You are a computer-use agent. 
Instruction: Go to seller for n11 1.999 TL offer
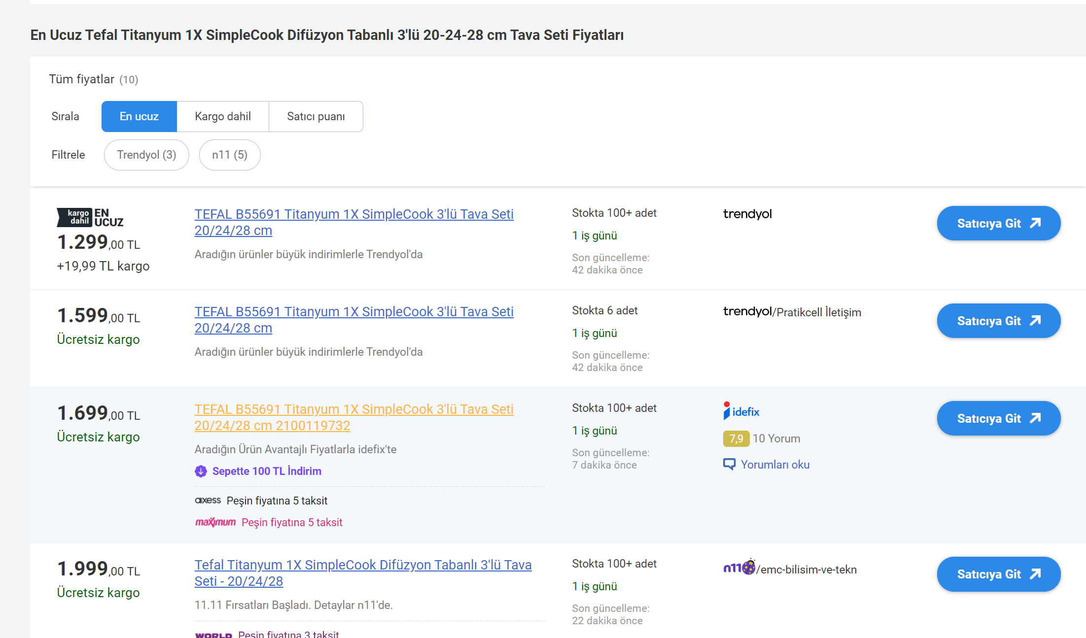click(998, 574)
